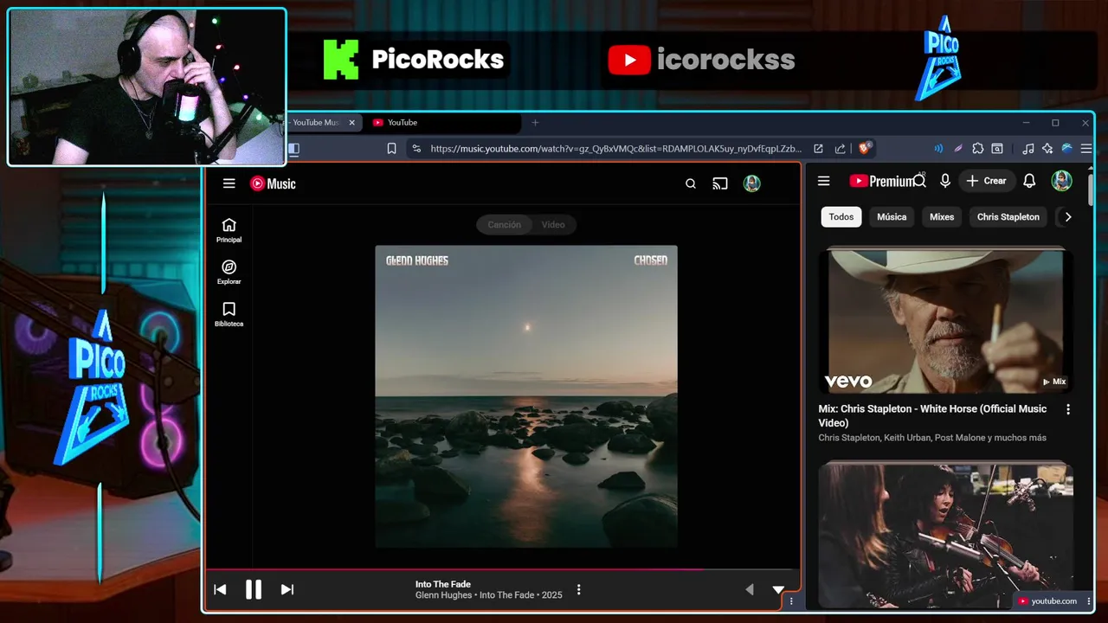
Task: Skip to next track
Action: pyautogui.click(x=287, y=589)
